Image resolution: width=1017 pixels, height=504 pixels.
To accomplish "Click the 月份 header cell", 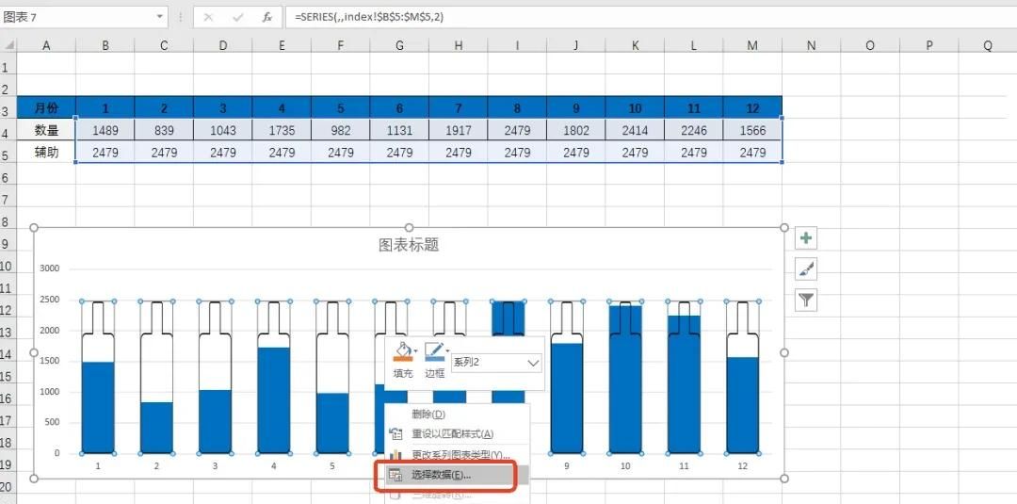I will tap(46, 107).
